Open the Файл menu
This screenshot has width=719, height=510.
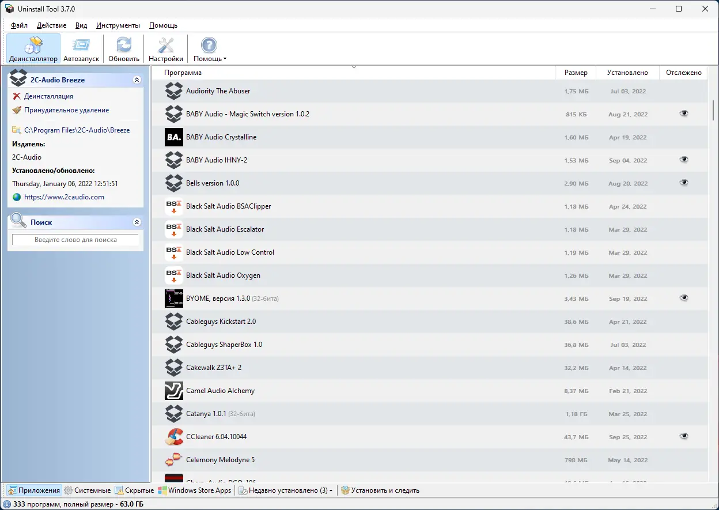click(x=18, y=25)
